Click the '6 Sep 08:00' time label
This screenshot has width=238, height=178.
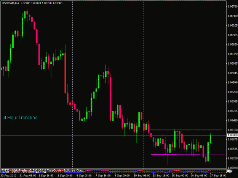84,176
